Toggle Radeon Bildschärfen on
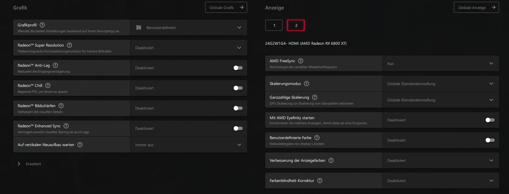The image size is (509, 194). pos(238,108)
